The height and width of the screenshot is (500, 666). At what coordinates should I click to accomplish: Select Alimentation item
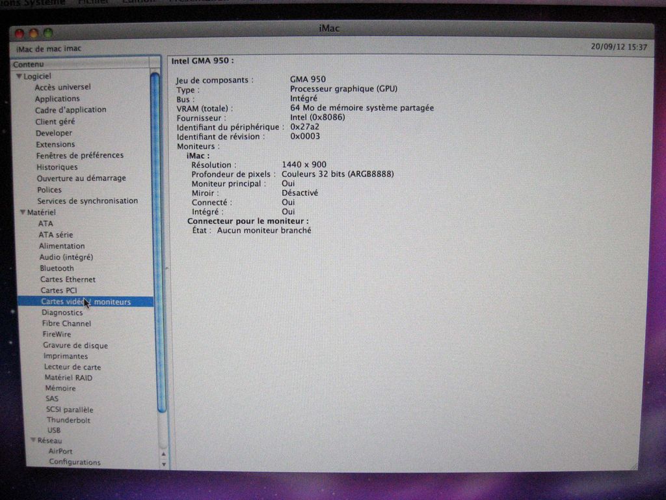point(62,246)
